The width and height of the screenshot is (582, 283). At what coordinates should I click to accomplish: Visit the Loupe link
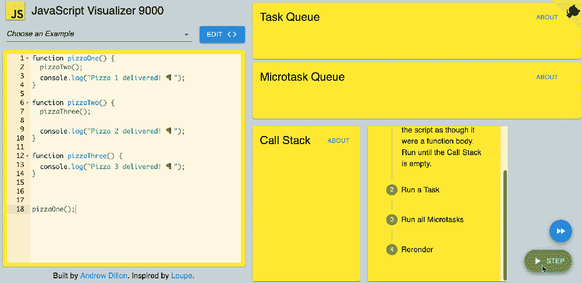(182, 275)
